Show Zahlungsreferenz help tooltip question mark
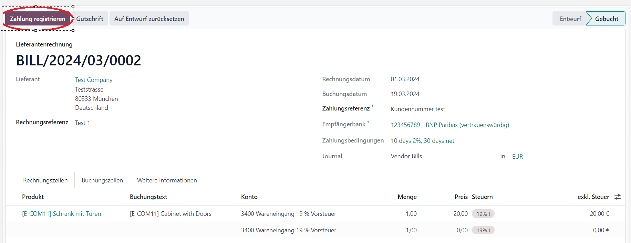The width and height of the screenshot is (631, 243). coord(372,107)
